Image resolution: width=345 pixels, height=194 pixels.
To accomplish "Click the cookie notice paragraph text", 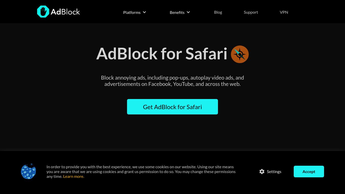I will pos(141,172).
